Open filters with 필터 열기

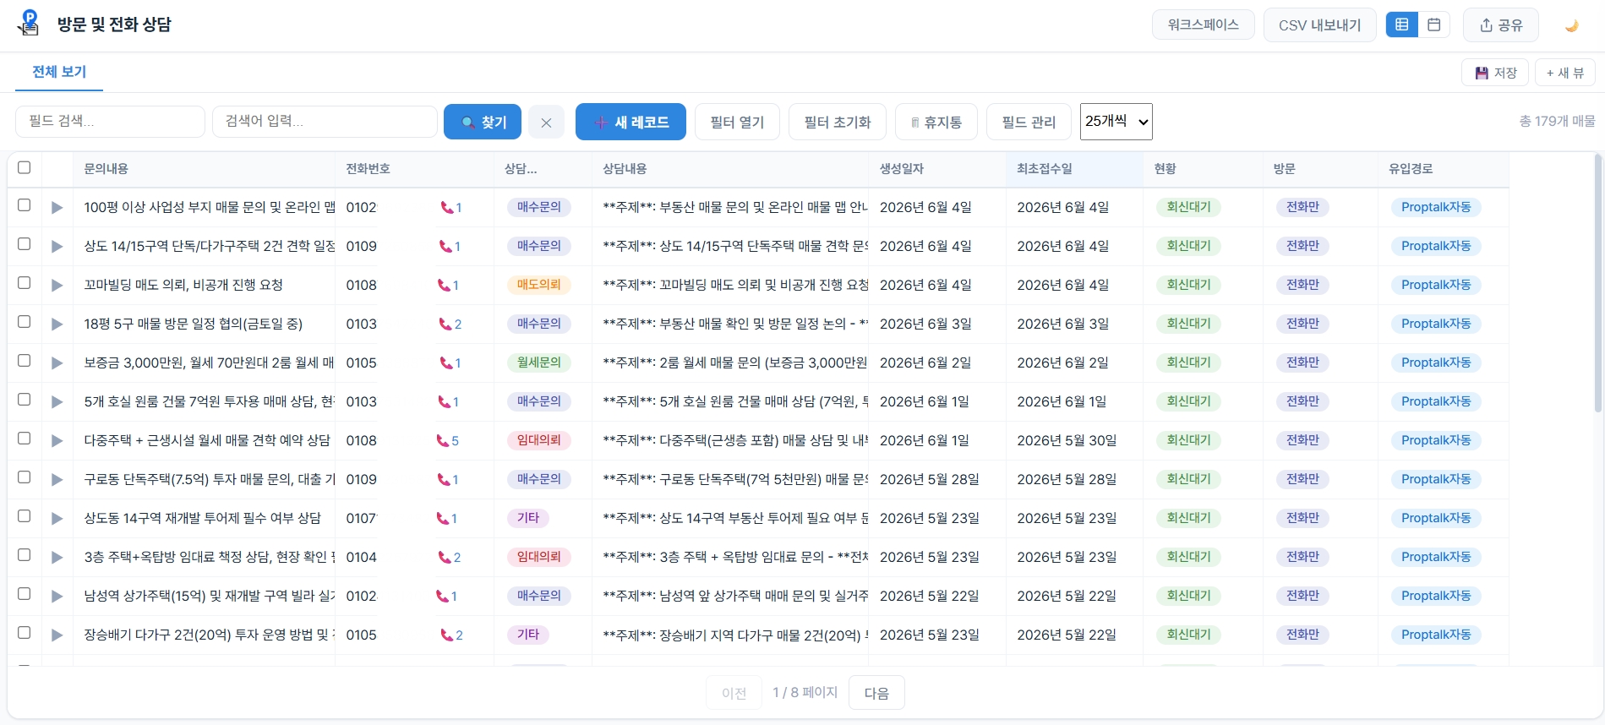tap(737, 122)
